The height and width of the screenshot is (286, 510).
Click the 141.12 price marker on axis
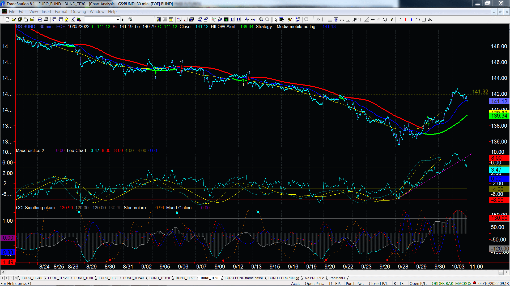click(x=499, y=101)
